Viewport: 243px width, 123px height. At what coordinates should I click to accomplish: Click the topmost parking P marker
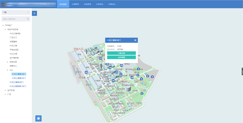pos(146,74)
